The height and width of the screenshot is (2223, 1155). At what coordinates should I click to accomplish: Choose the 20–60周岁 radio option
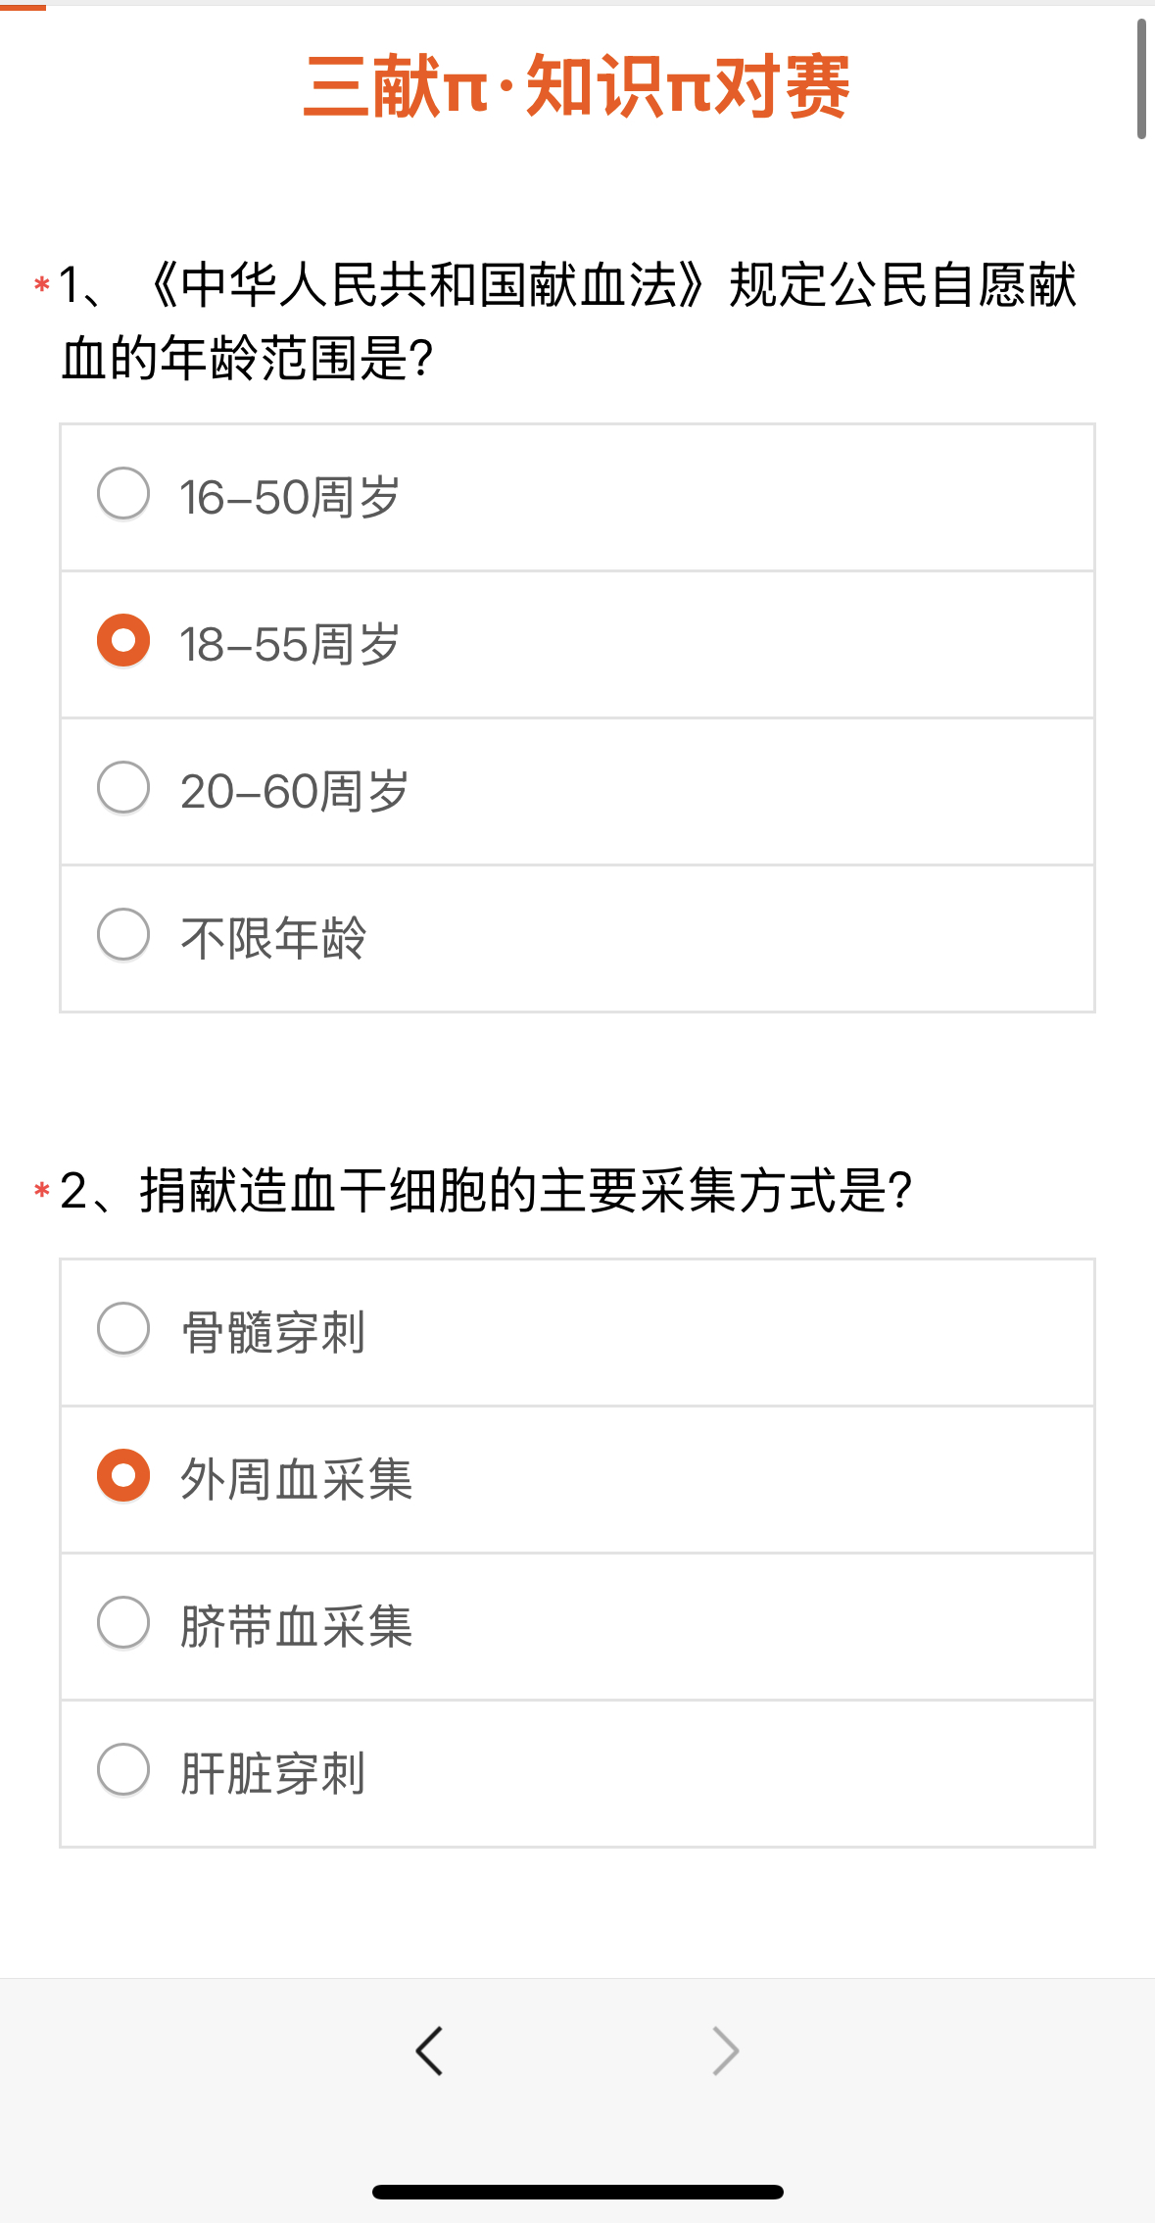123,787
